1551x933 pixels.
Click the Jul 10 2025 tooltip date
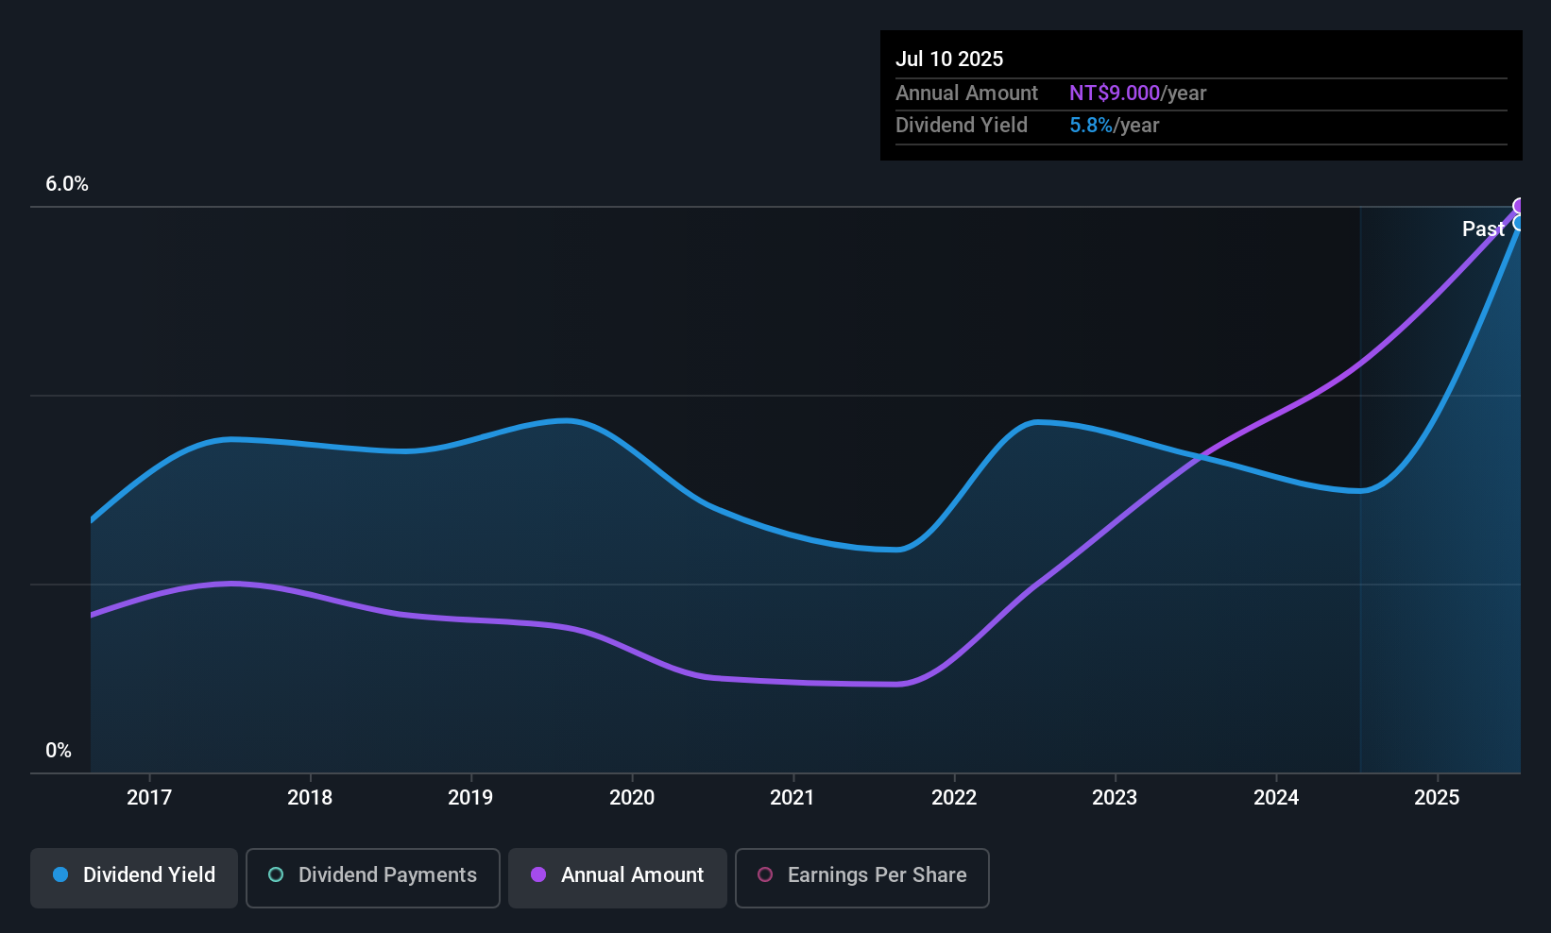coord(949,59)
